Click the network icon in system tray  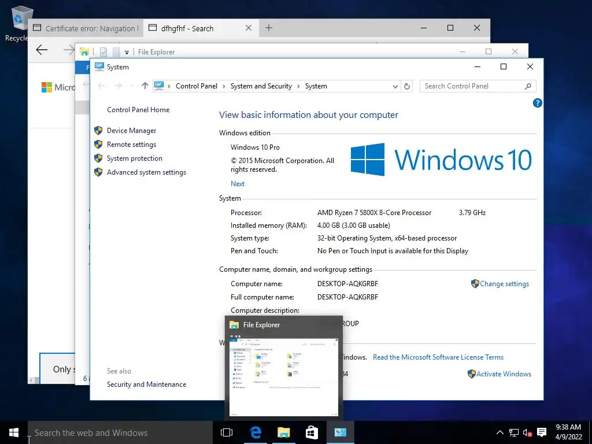(x=513, y=432)
